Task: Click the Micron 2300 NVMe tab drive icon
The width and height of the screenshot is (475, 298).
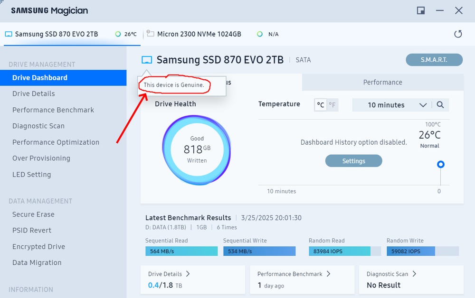Action: tap(150, 33)
